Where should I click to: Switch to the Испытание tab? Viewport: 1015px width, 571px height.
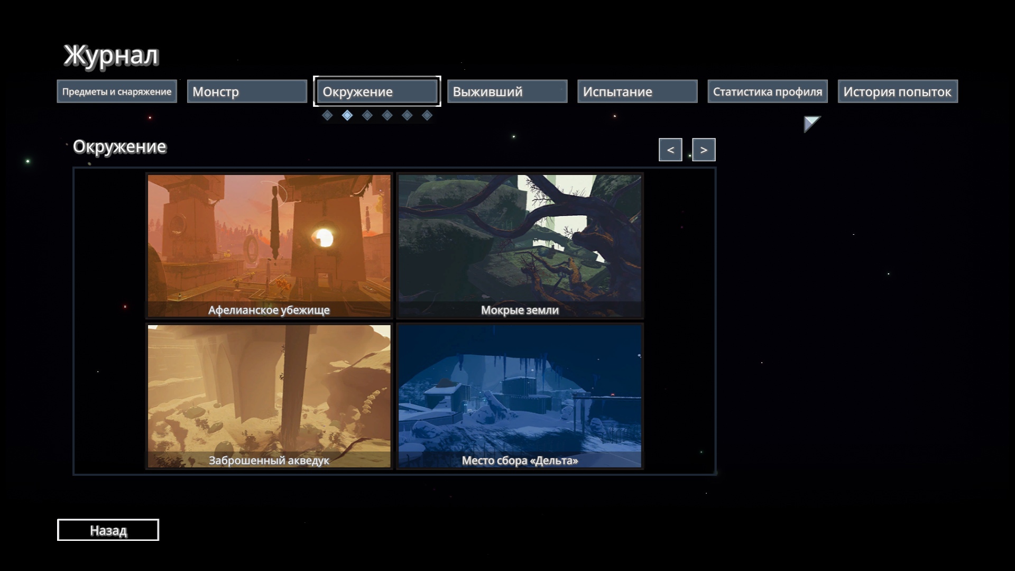[x=638, y=91]
